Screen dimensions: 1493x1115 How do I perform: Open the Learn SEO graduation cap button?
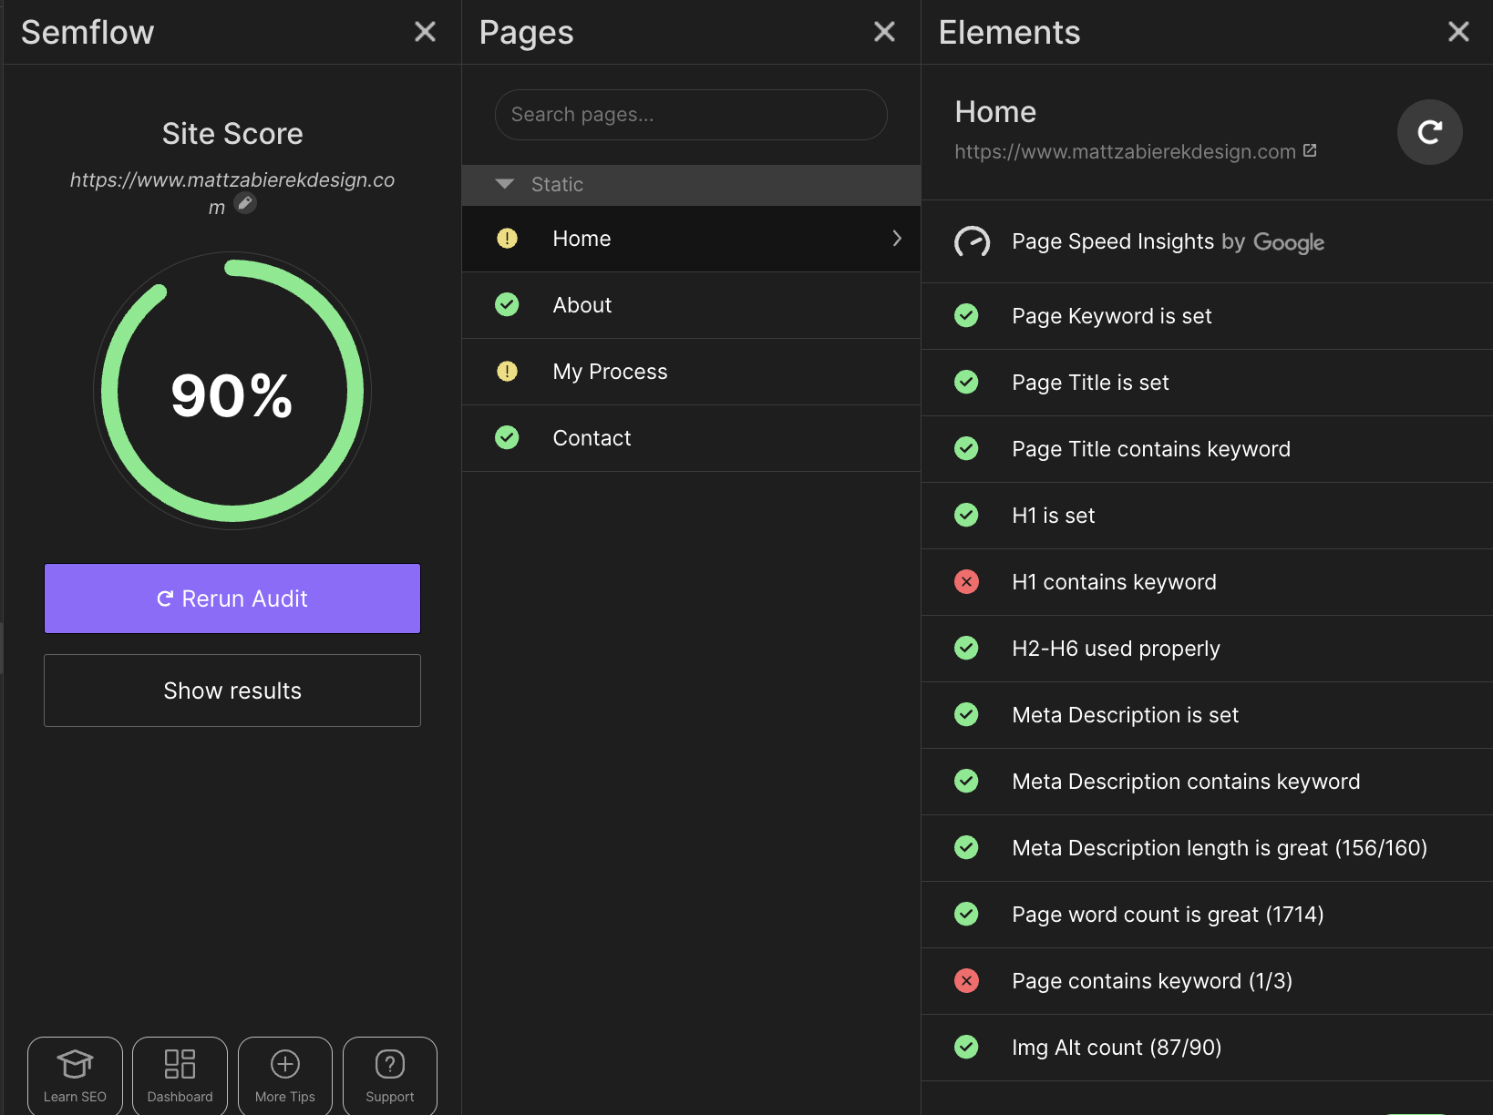(75, 1076)
